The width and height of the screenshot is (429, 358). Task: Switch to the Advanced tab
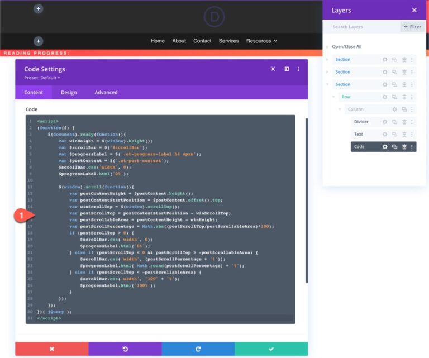point(106,92)
